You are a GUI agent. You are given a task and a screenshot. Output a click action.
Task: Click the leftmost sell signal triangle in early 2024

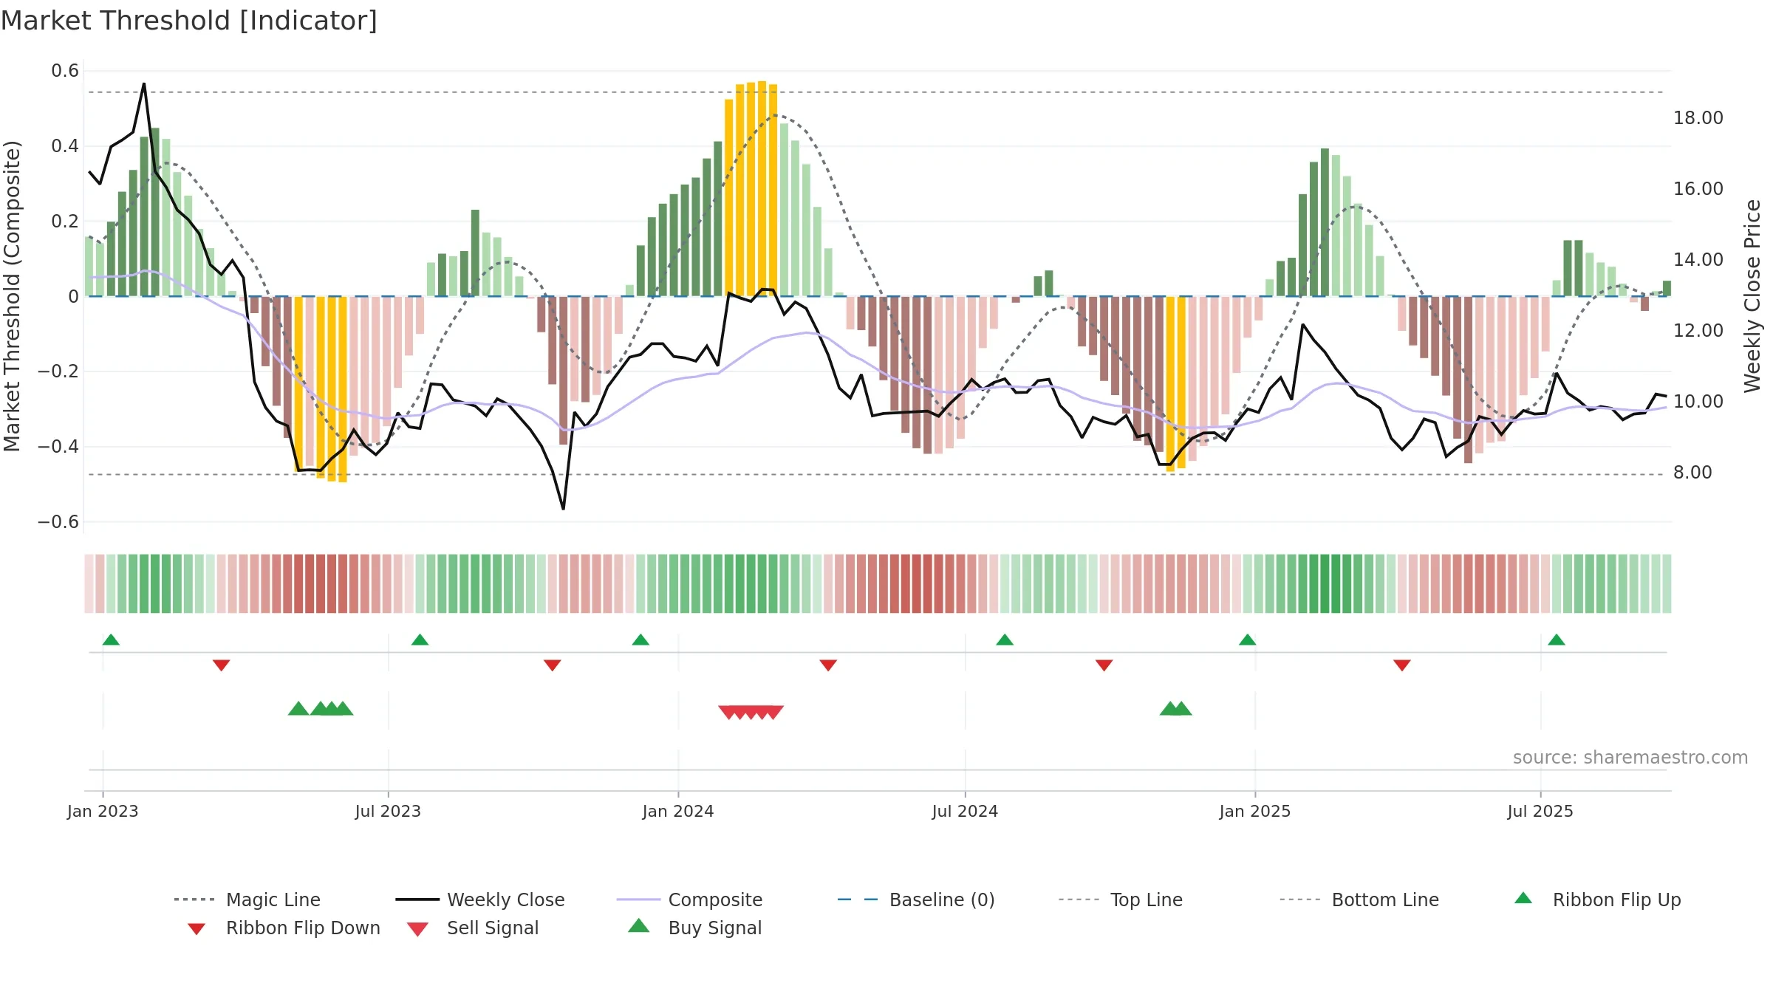[x=728, y=713]
